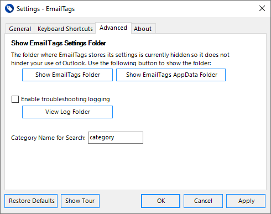This screenshot has height=214, width=271.
Task: Click the 'Category Name for Search:' label
Action: pyautogui.click(x=48, y=138)
